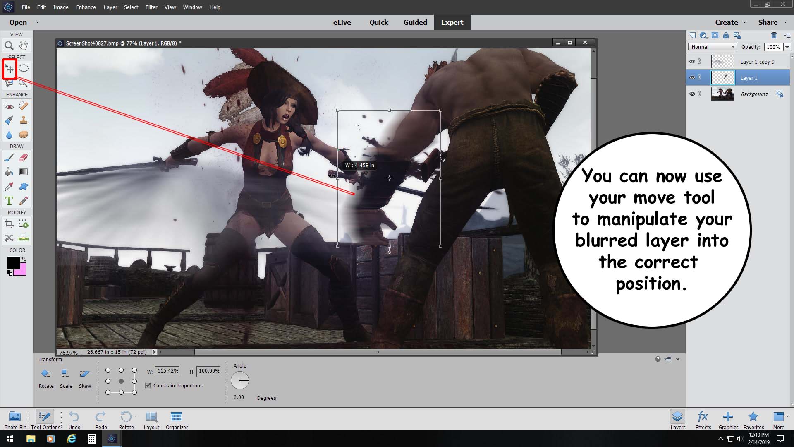
Task: Toggle link icon on Layer 1 copy 9
Action: coord(700,62)
